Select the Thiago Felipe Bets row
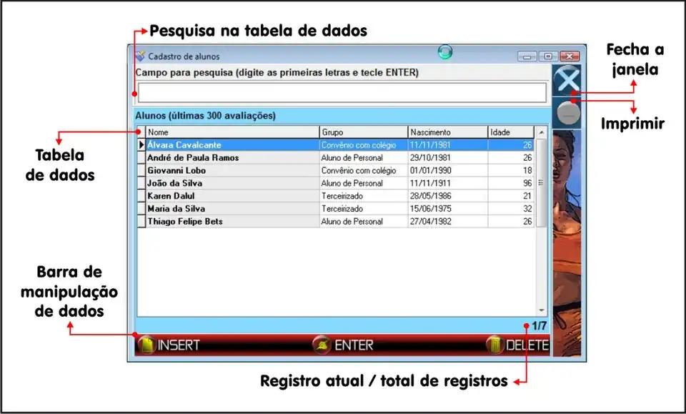Image resolution: width=686 pixels, height=414 pixels. tap(184, 222)
